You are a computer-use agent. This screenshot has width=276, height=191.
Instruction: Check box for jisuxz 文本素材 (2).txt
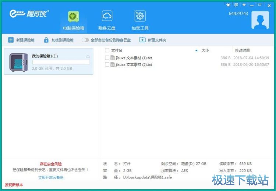[107, 64]
